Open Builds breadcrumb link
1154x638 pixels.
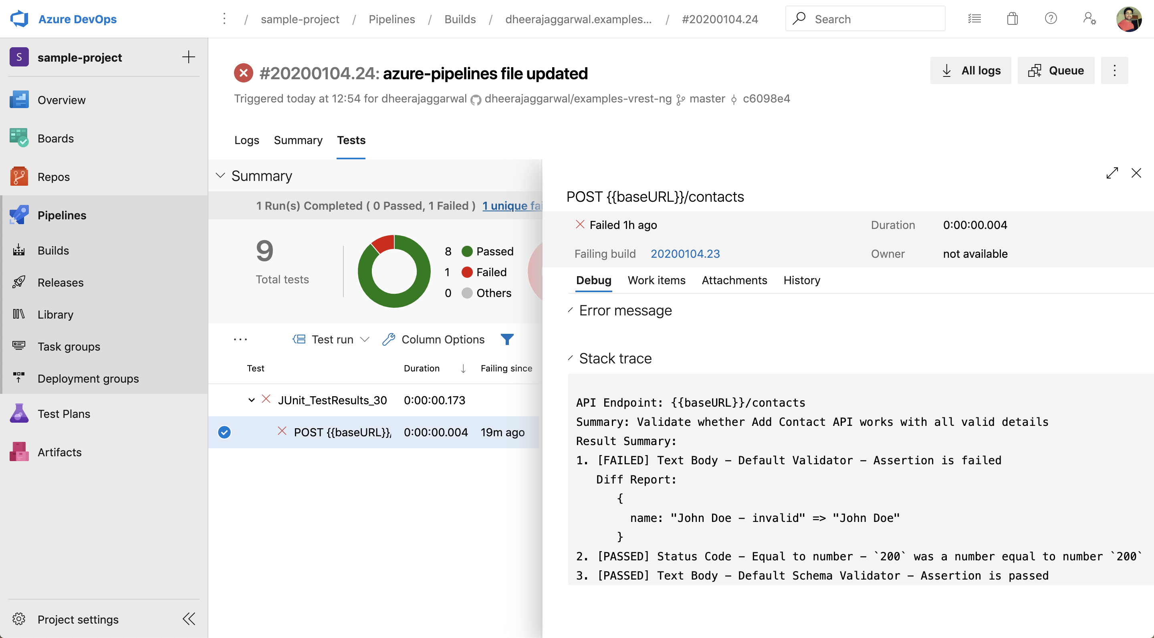pos(460,19)
